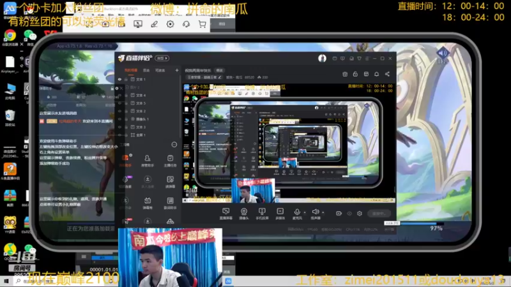Click the pen annotation icon in mirror toolbar
Image resolution: width=511 pixels, height=287 pixels.
click(154, 24)
